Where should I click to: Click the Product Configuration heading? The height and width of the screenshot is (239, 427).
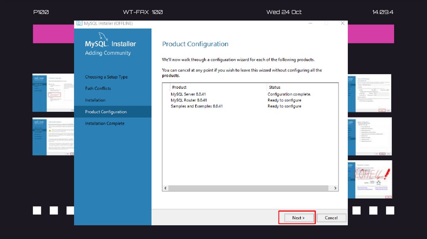point(195,44)
